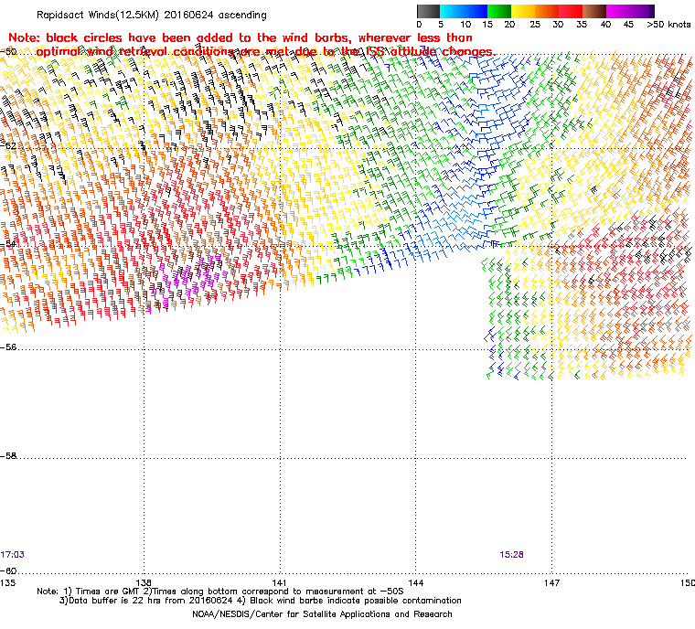Click the orange 25-30 knots legend swatch
This screenshot has width=695, height=629.
547,11
